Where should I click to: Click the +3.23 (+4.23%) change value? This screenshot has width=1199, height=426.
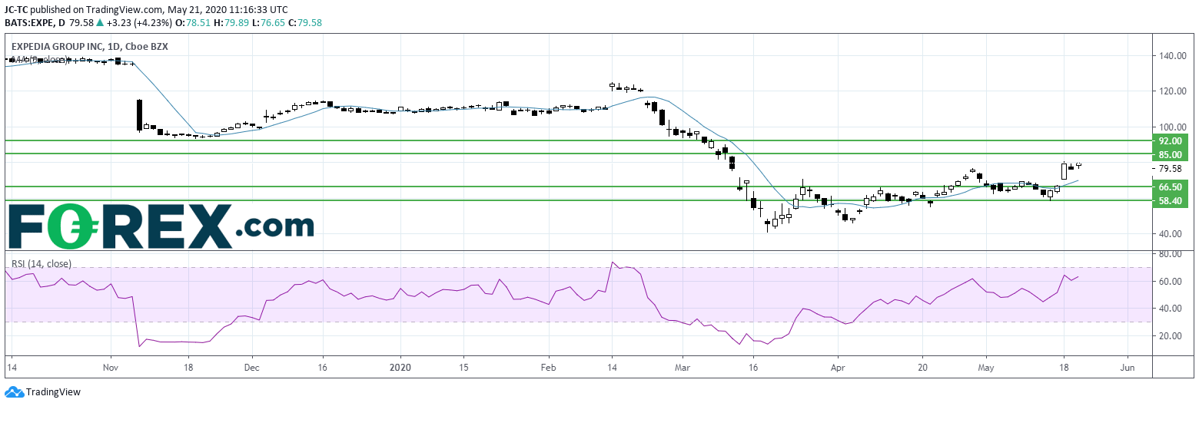click(141, 23)
